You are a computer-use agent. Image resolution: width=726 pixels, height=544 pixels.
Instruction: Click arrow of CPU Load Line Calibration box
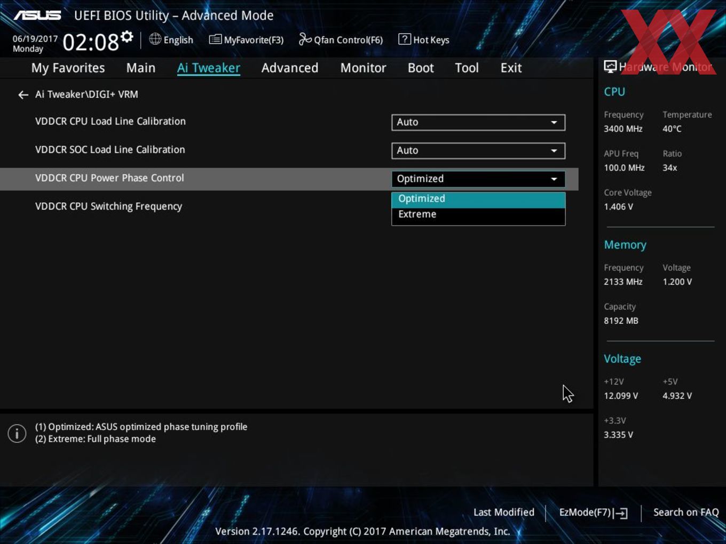(554, 122)
